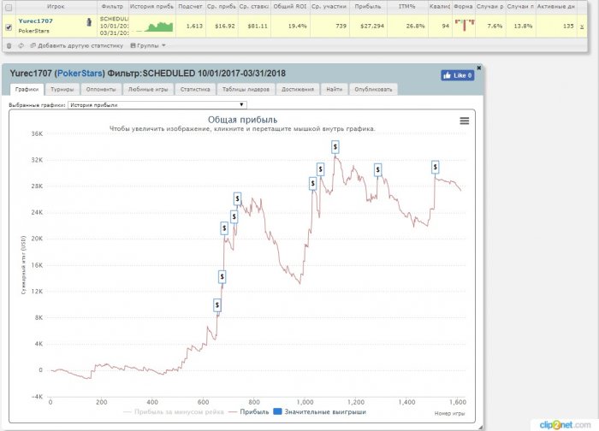This screenshot has height=431, width=599.
Task: Click Добавить другую статистику
Action: [x=76, y=46]
